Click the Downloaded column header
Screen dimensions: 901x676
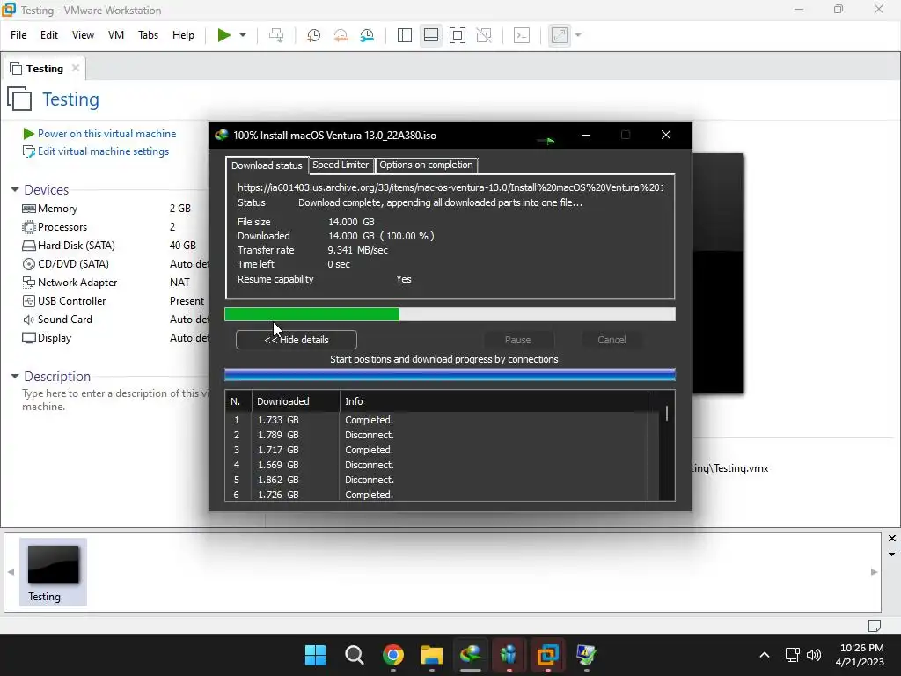coord(296,401)
